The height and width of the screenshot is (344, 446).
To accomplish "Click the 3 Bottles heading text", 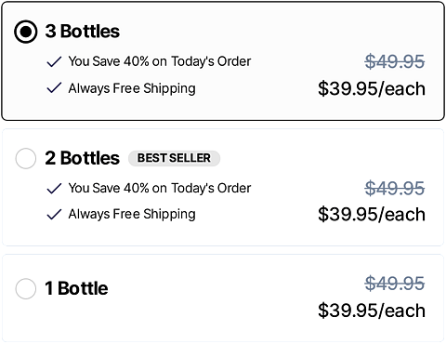I will click(x=83, y=32).
